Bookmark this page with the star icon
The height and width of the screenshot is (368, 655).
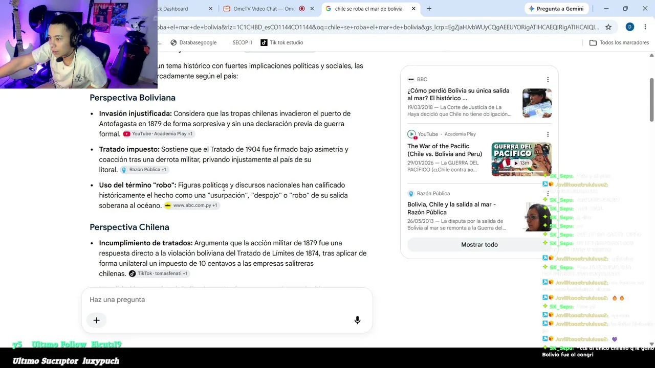coord(608,27)
